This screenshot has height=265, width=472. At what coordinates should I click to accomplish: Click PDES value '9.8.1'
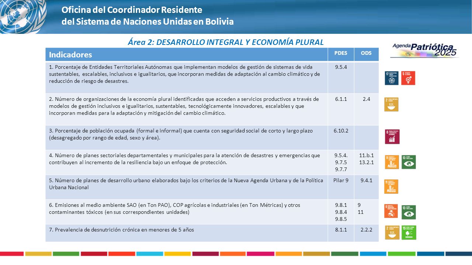click(x=341, y=205)
